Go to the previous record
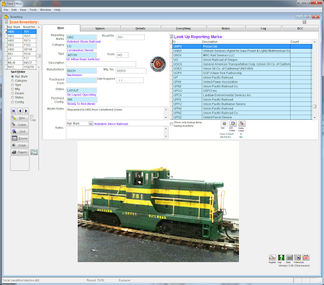 [20, 111]
